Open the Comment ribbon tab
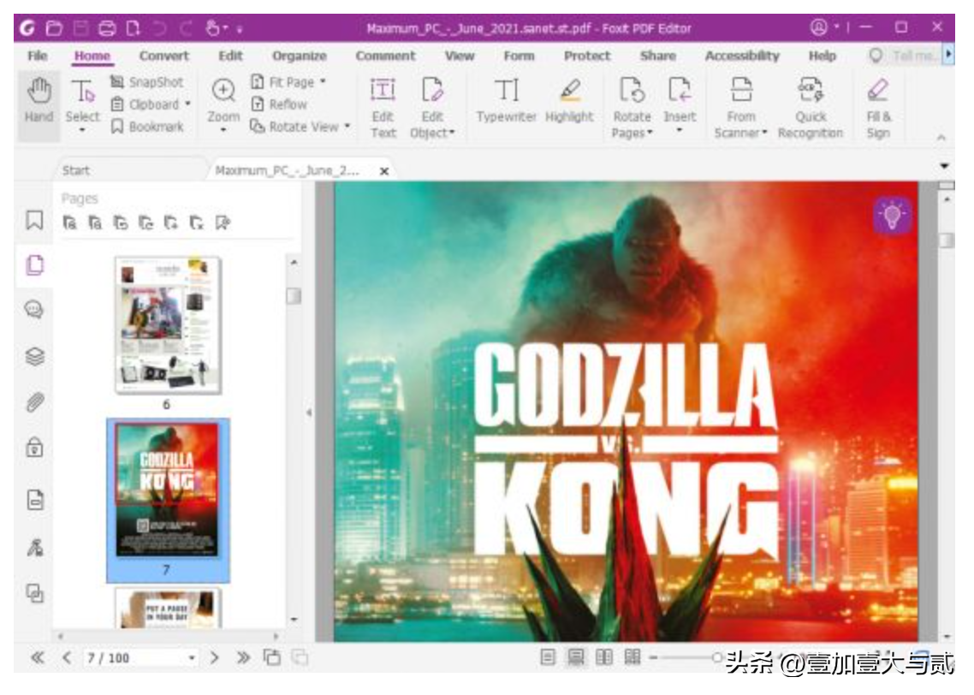Screen dimensions: 974x695 (385, 56)
